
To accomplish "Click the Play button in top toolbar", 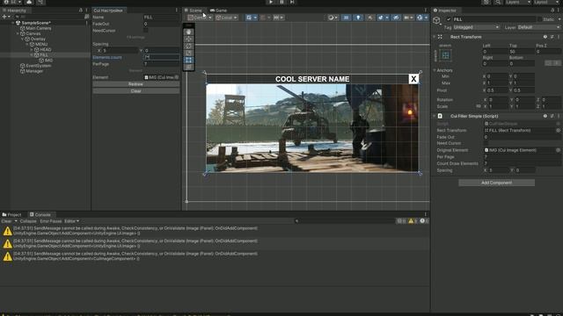I will [x=271, y=2].
